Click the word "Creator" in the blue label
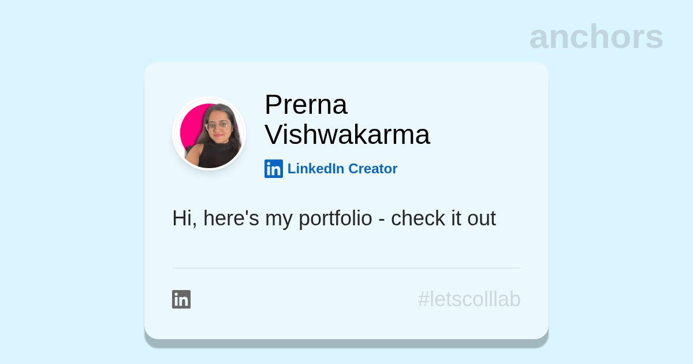 (372, 169)
